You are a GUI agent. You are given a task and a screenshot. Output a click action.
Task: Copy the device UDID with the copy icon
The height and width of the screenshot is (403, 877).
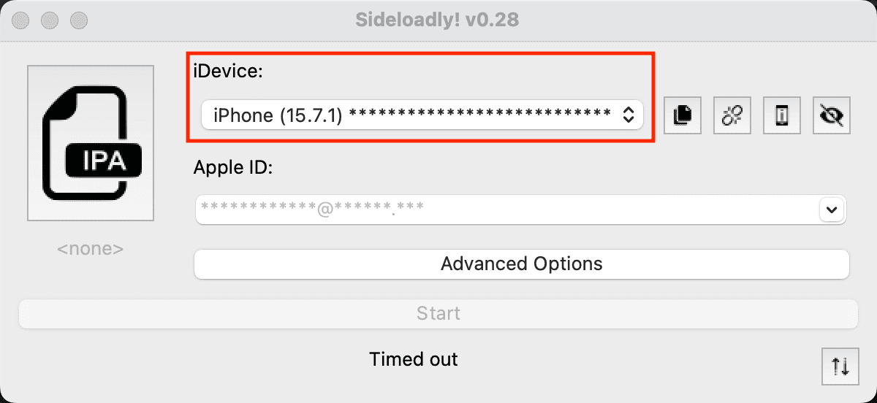click(683, 115)
